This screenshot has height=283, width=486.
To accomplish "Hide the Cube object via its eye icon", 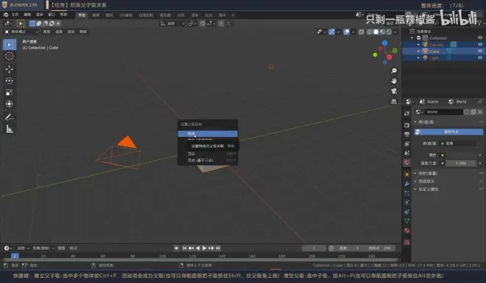I will [480, 51].
